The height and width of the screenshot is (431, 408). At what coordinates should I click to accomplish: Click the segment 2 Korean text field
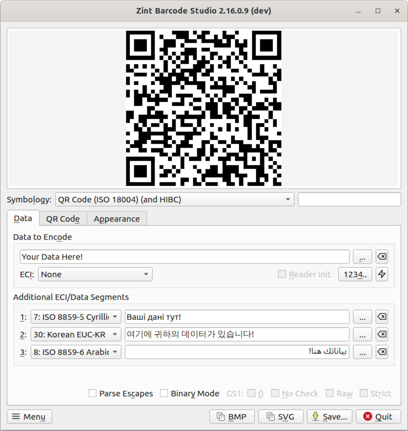(237, 334)
